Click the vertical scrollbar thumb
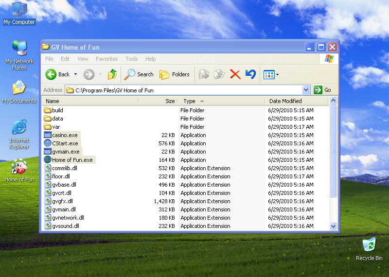 click(x=333, y=151)
